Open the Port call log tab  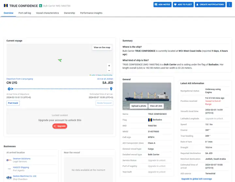click(x=25, y=13)
